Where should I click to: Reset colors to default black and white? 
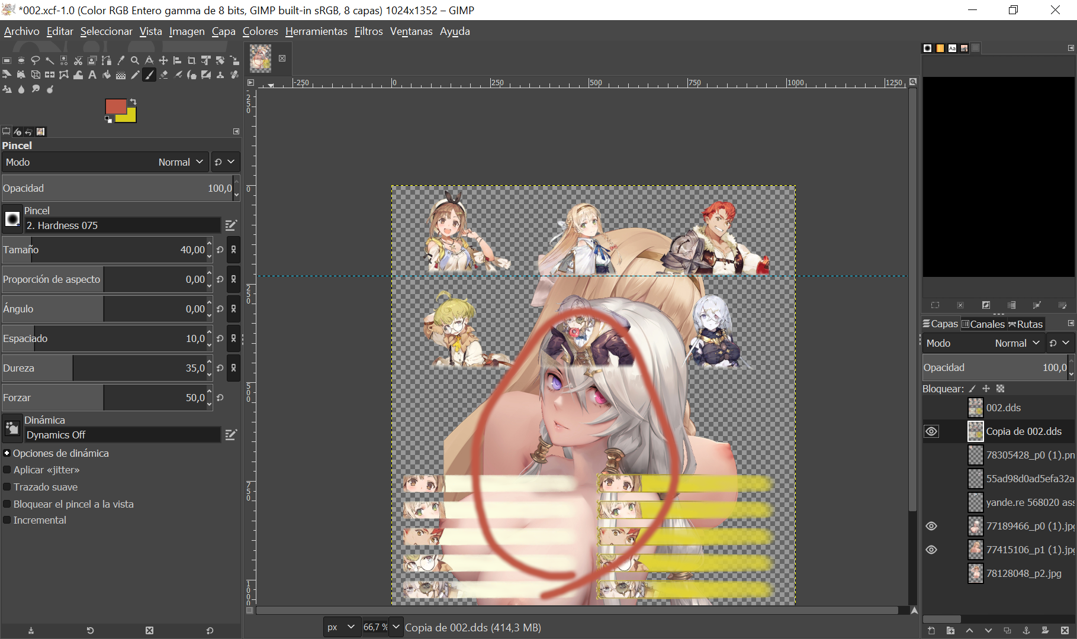click(108, 120)
